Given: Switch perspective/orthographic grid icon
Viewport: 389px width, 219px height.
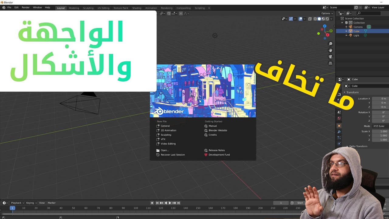Looking at the screenshot, I should [331, 63].
